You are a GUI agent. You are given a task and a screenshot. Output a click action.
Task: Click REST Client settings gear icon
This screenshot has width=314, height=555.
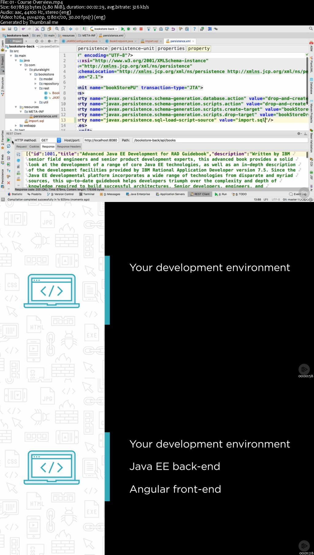tap(299, 133)
